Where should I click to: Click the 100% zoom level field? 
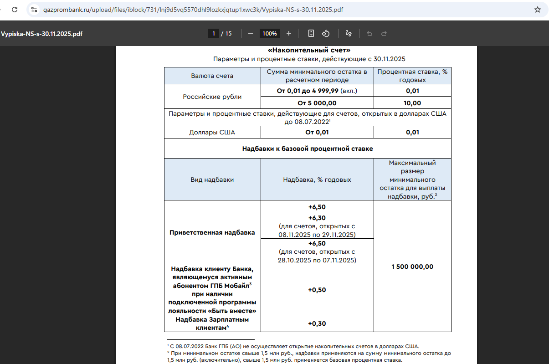[x=269, y=33]
